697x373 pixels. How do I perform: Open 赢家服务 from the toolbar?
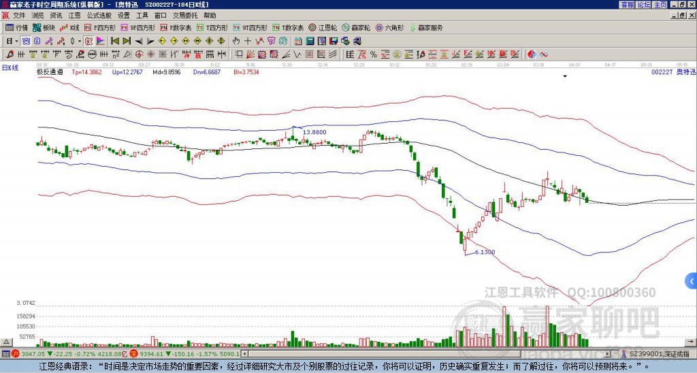tap(426, 27)
